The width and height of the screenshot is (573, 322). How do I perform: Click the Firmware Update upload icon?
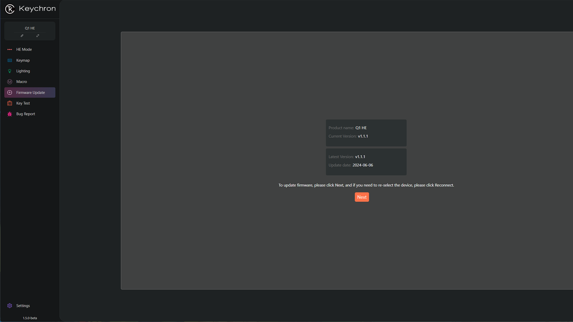pyautogui.click(x=10, y=93)
